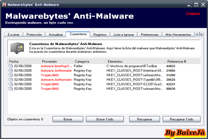Click reference number 21805
The height and width of the screenshot is (139, 208).
[x=171, y=70]
